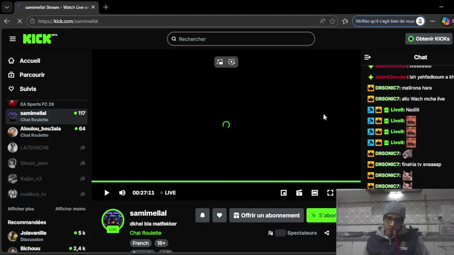Click Chat Roulette category link
This screenshot has width=454, height=255.
pos(145,233)
